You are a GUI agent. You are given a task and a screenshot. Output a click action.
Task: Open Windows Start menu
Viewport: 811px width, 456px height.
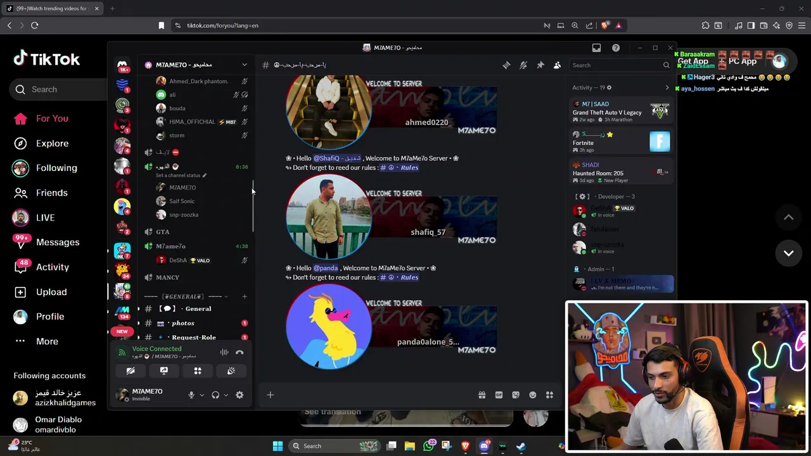coord(278,446)
